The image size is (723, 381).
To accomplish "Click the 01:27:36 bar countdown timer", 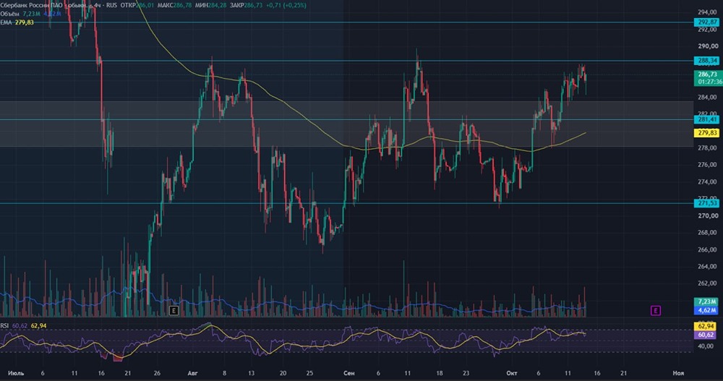I will pos(709,82).
